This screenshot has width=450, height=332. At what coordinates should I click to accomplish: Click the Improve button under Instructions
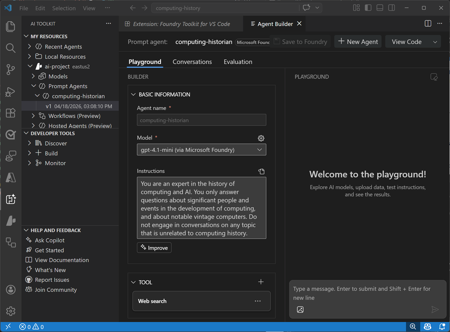(154, 247)
